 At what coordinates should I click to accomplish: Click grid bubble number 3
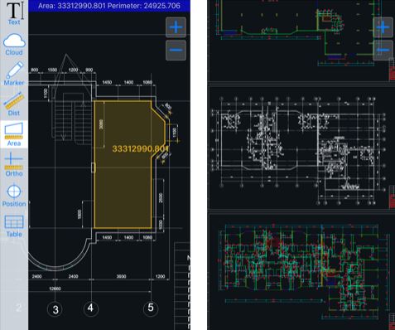click(55, 309)
